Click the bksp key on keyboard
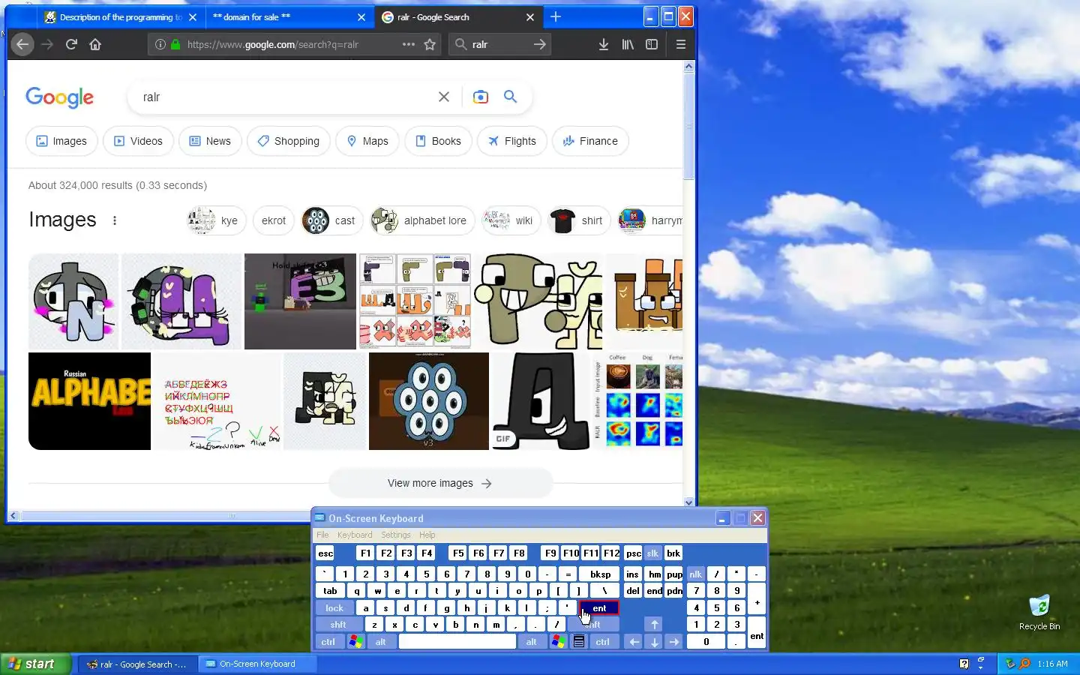This screenshot has width=1080, height=675. [x=600, y=574]
